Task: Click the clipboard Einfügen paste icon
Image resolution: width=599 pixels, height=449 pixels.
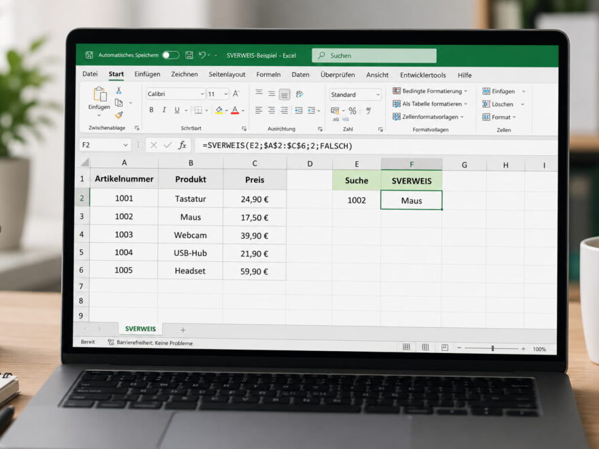Action: (99, 94)
